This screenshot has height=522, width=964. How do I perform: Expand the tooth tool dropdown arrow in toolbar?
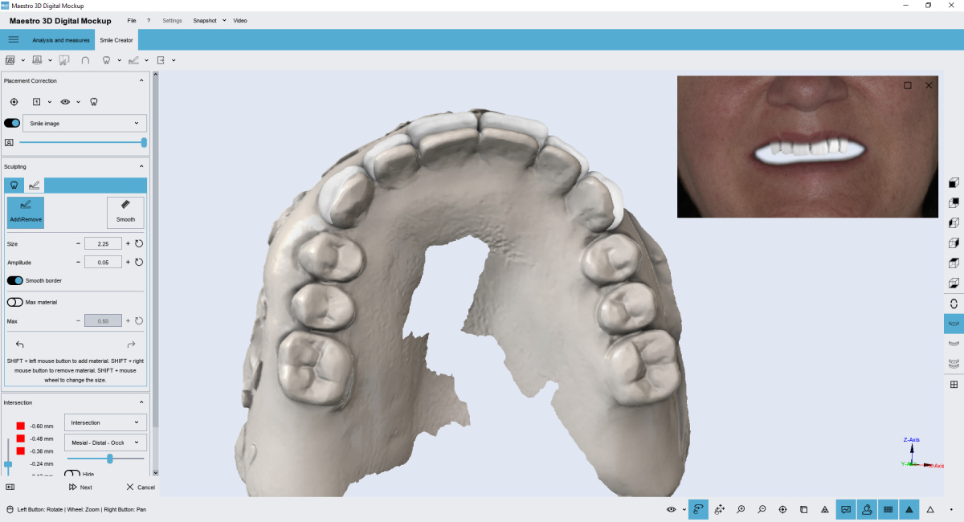(x=120, y=60)
